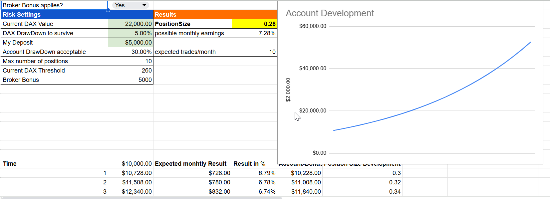Select the Max number of positions value

click(131, 61)
